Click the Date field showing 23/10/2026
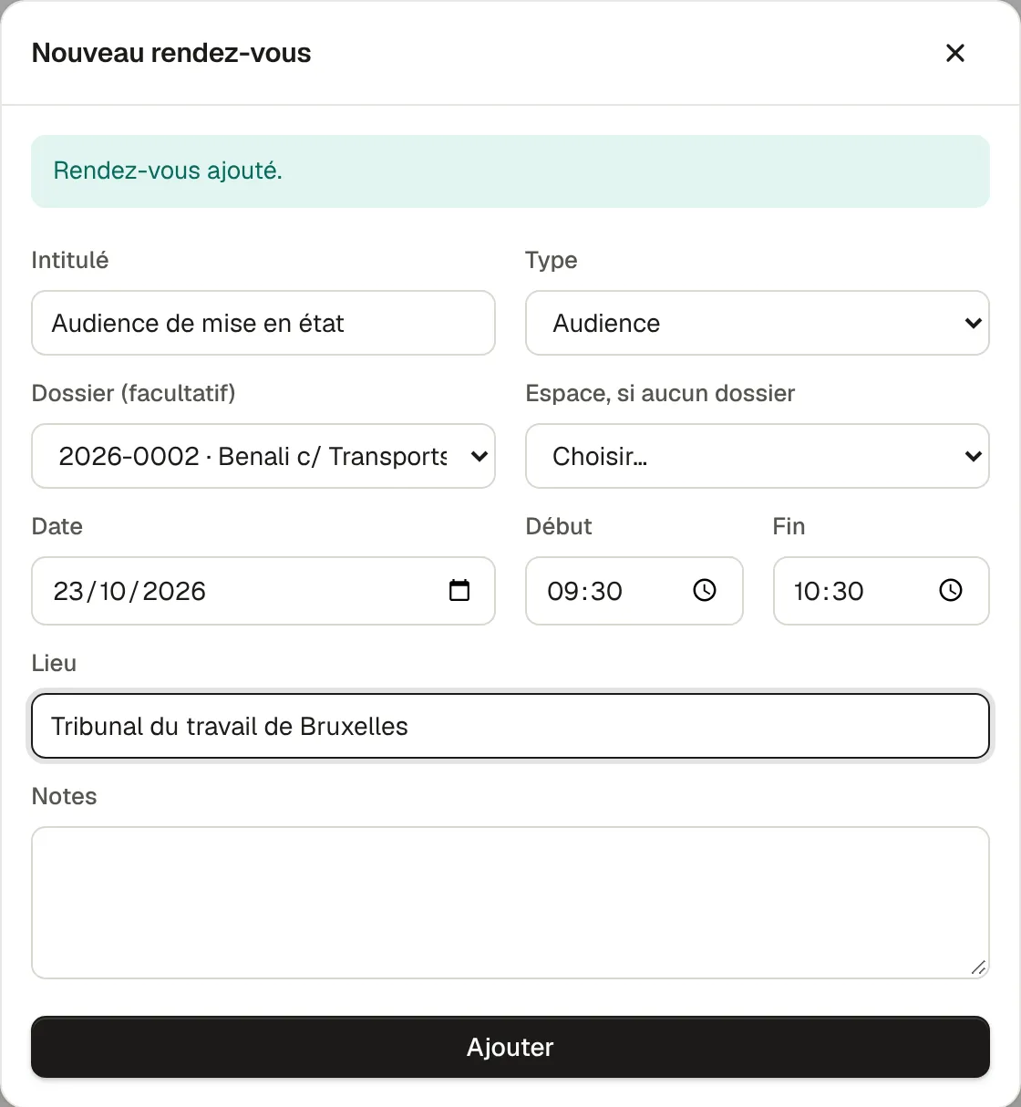The width and height of the screenshot is (1021, 1107). coord(263,591)
